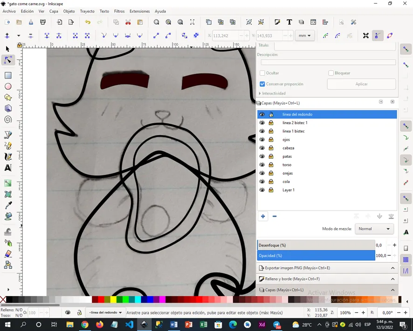
Task: Click the Add layer plus button
Action: coord(263,216)
